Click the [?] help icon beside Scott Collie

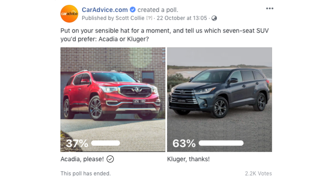(x=149, y=18)
